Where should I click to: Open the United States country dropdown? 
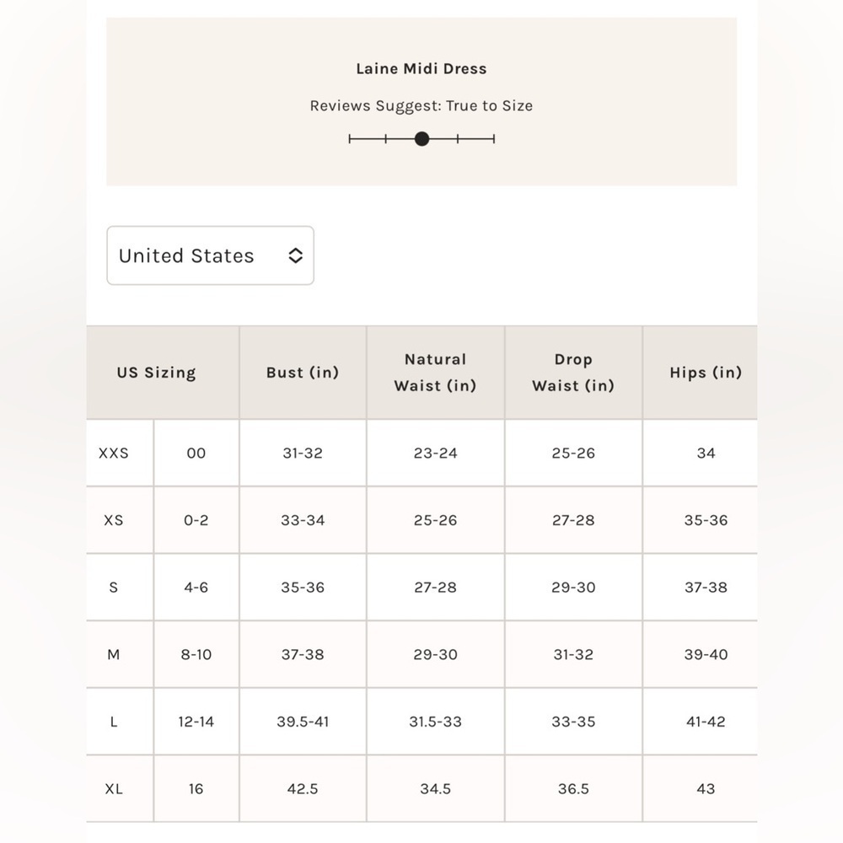[210, 255]
